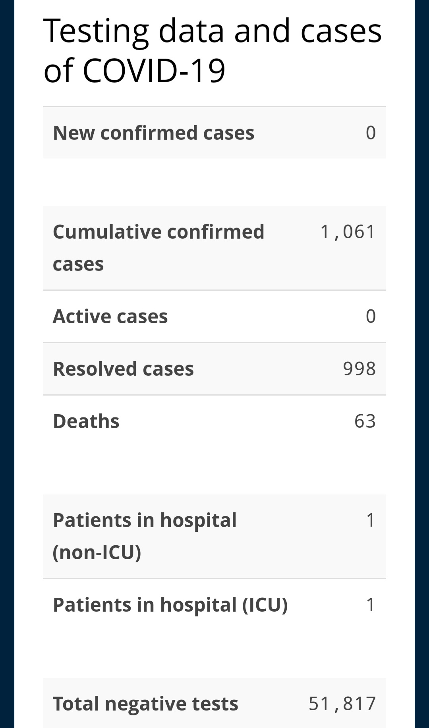
Task: Click the word hospital in the ICU row
Action: [x=198, y=605]
